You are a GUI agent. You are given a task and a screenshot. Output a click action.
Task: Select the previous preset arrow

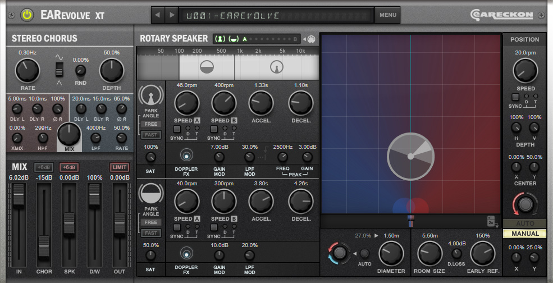click(158, 15)
